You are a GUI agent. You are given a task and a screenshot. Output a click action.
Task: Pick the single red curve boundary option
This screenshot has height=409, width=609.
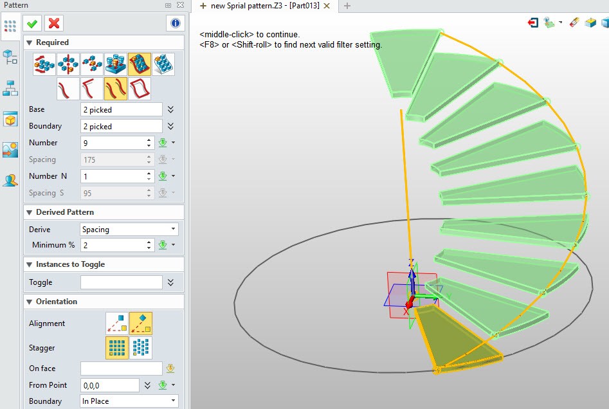pyautogui.click(x=68, y=89)
